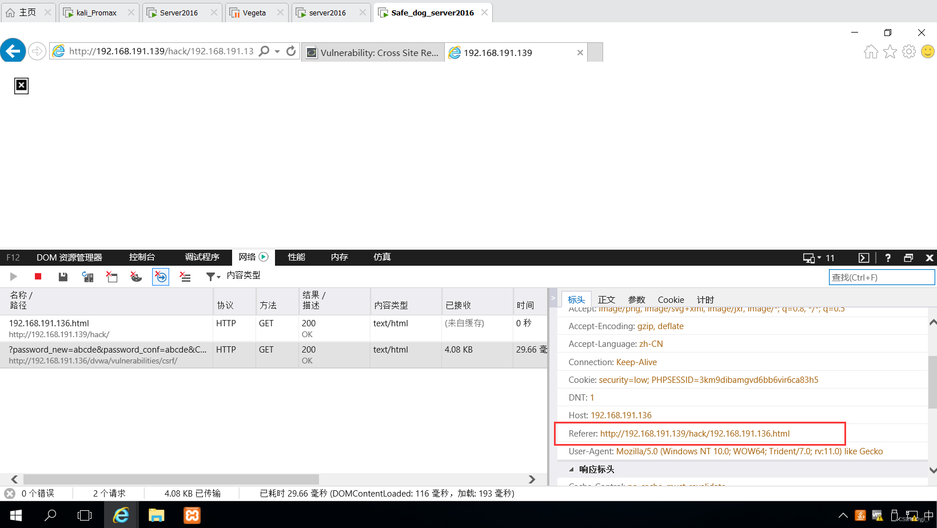Viewport: 937px width, 528px height.
Task: Click the 查找(Ctrl+F) search field
Action: click(881, 277)
